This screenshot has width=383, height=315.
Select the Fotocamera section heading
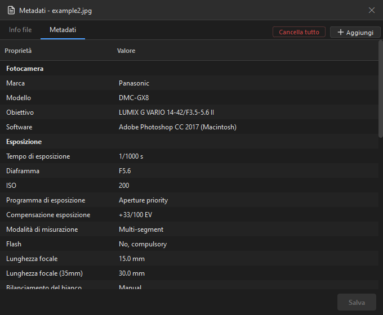(x=25, y=69)
